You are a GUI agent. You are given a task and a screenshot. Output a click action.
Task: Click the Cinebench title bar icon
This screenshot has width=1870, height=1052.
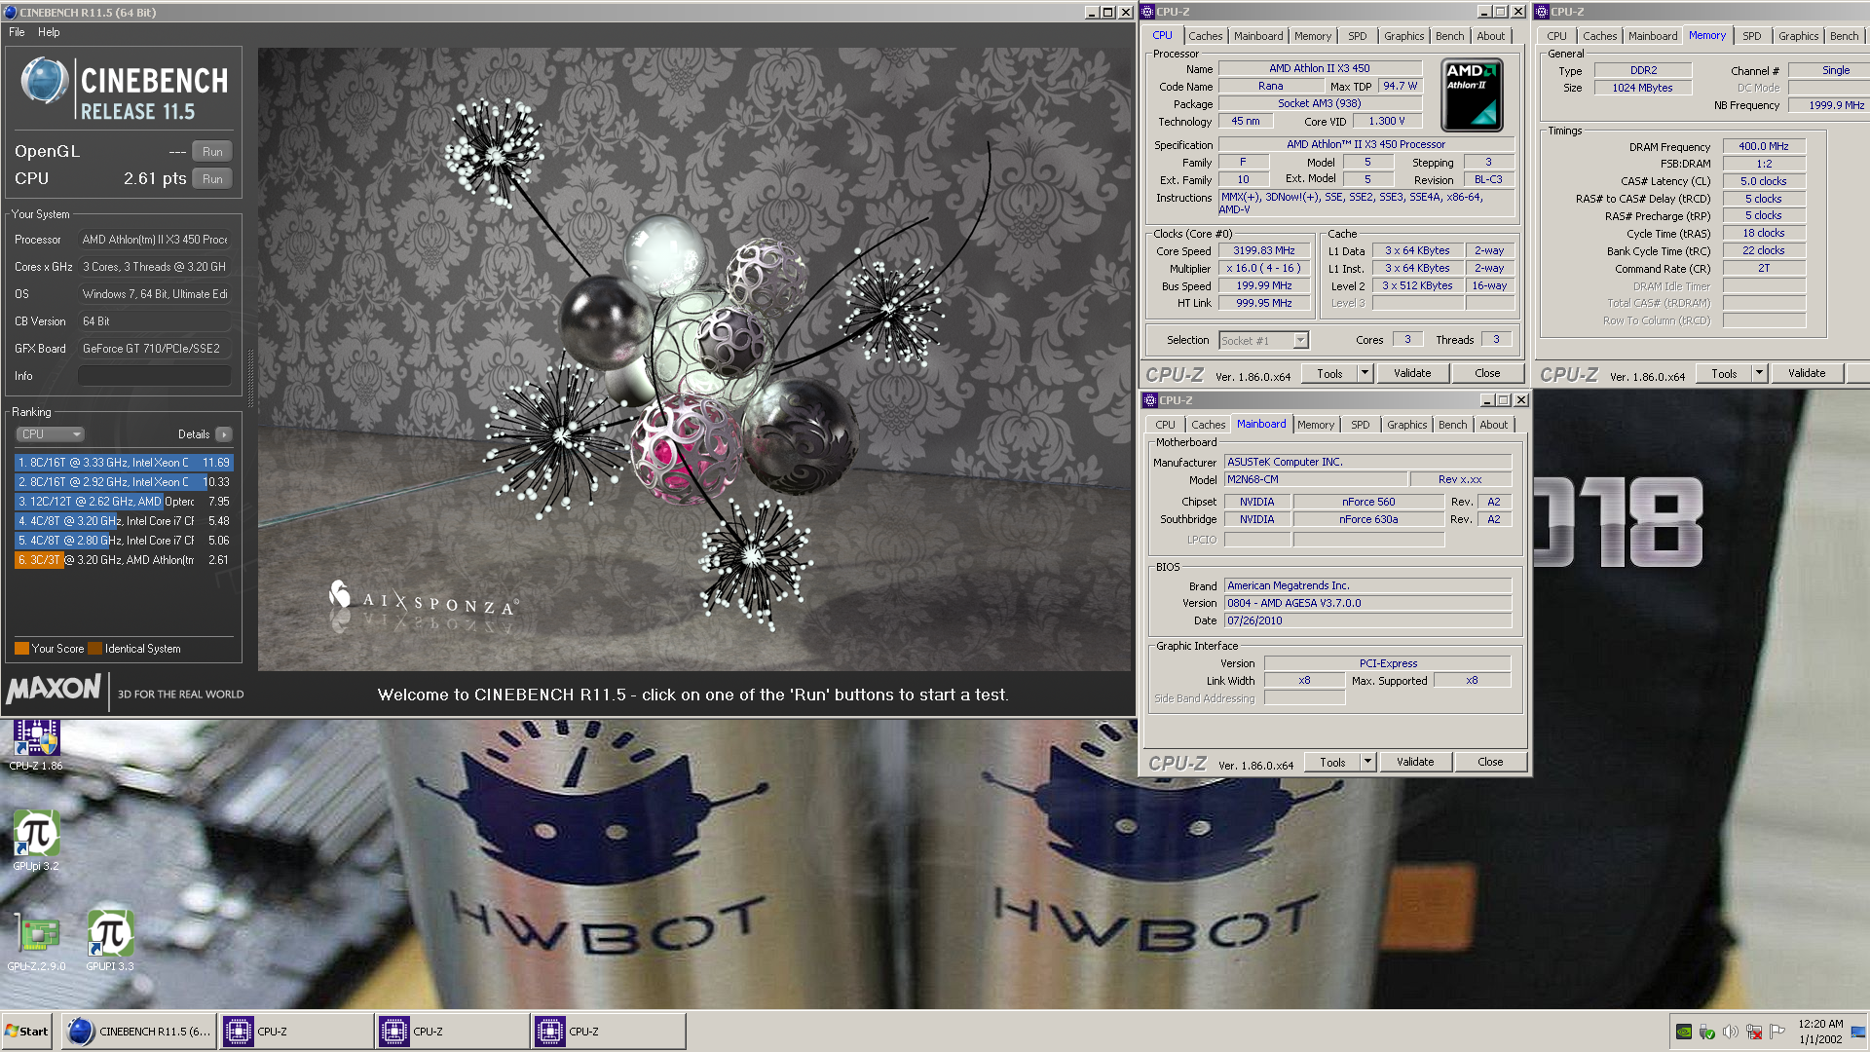(x=11, y=12)
